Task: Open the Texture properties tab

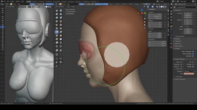Action: pyautogui.click(x=171, y=47)
